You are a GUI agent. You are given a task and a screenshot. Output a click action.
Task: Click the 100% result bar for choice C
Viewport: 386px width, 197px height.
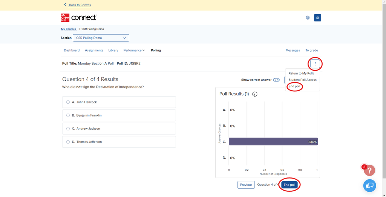tap(273, 142)
